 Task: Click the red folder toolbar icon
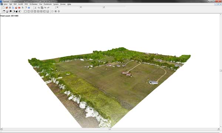[19, 7]
